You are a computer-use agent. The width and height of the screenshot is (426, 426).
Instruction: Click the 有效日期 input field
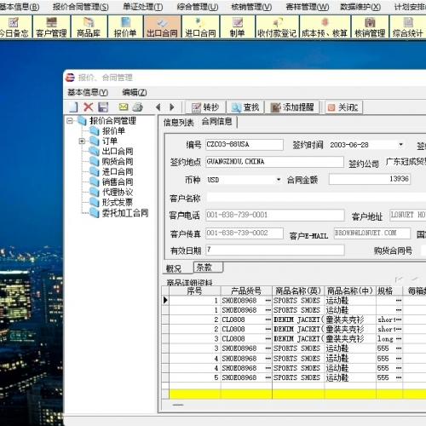[x=275, y=250]
